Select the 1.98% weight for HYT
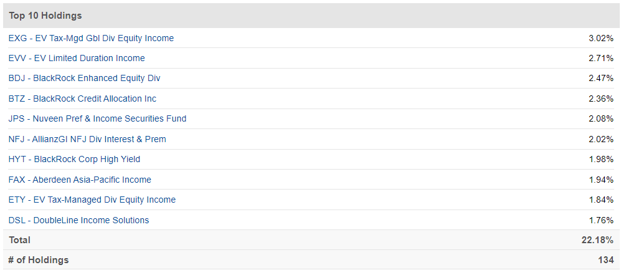 (601, 160)
